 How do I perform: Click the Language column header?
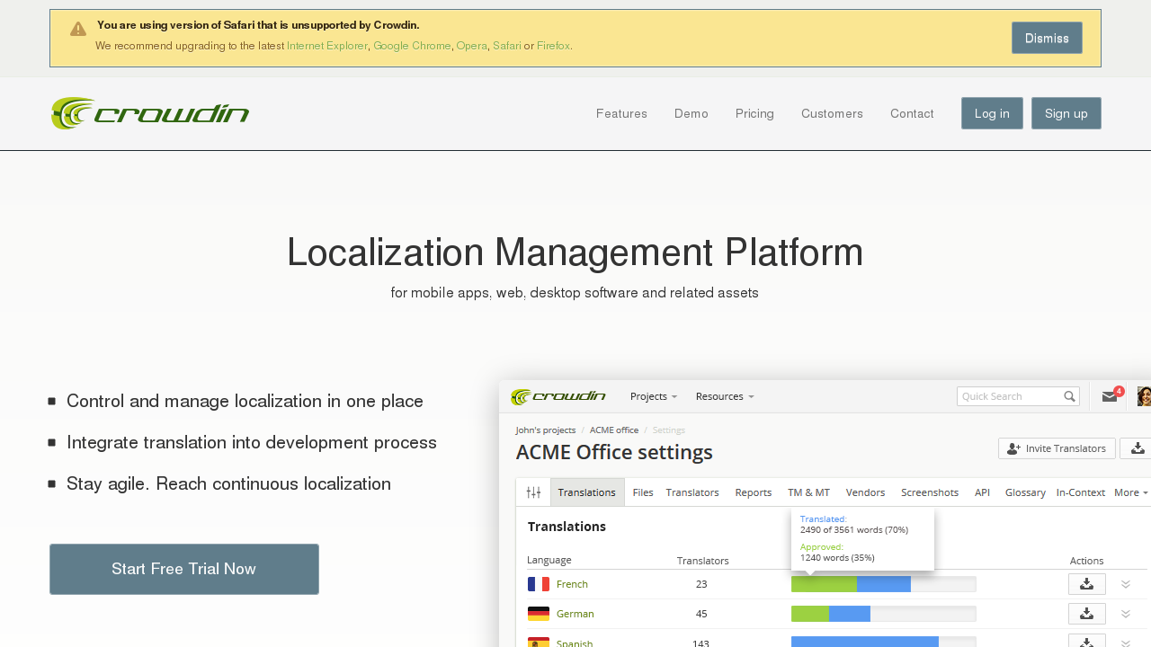pyautogui.click(x=549, y=560)
